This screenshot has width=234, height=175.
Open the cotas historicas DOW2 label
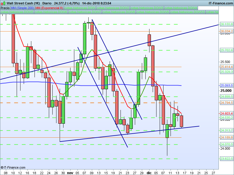tap(113, 8)
